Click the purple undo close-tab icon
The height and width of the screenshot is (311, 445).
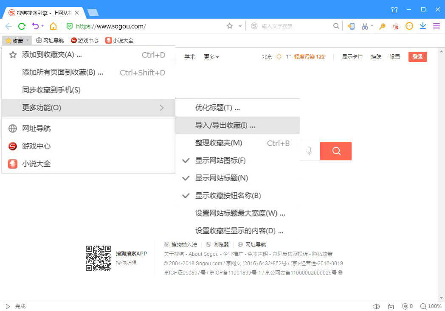coord(36,26)
